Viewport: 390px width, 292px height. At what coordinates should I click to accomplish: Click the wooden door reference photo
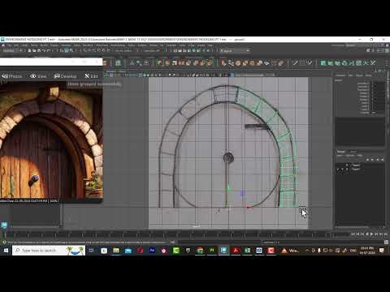coord(51,140)
